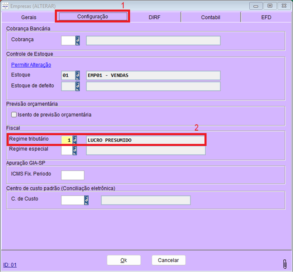Select the Configuração tab
Viewport: 293px width, 272px height.
pos(93,17)
